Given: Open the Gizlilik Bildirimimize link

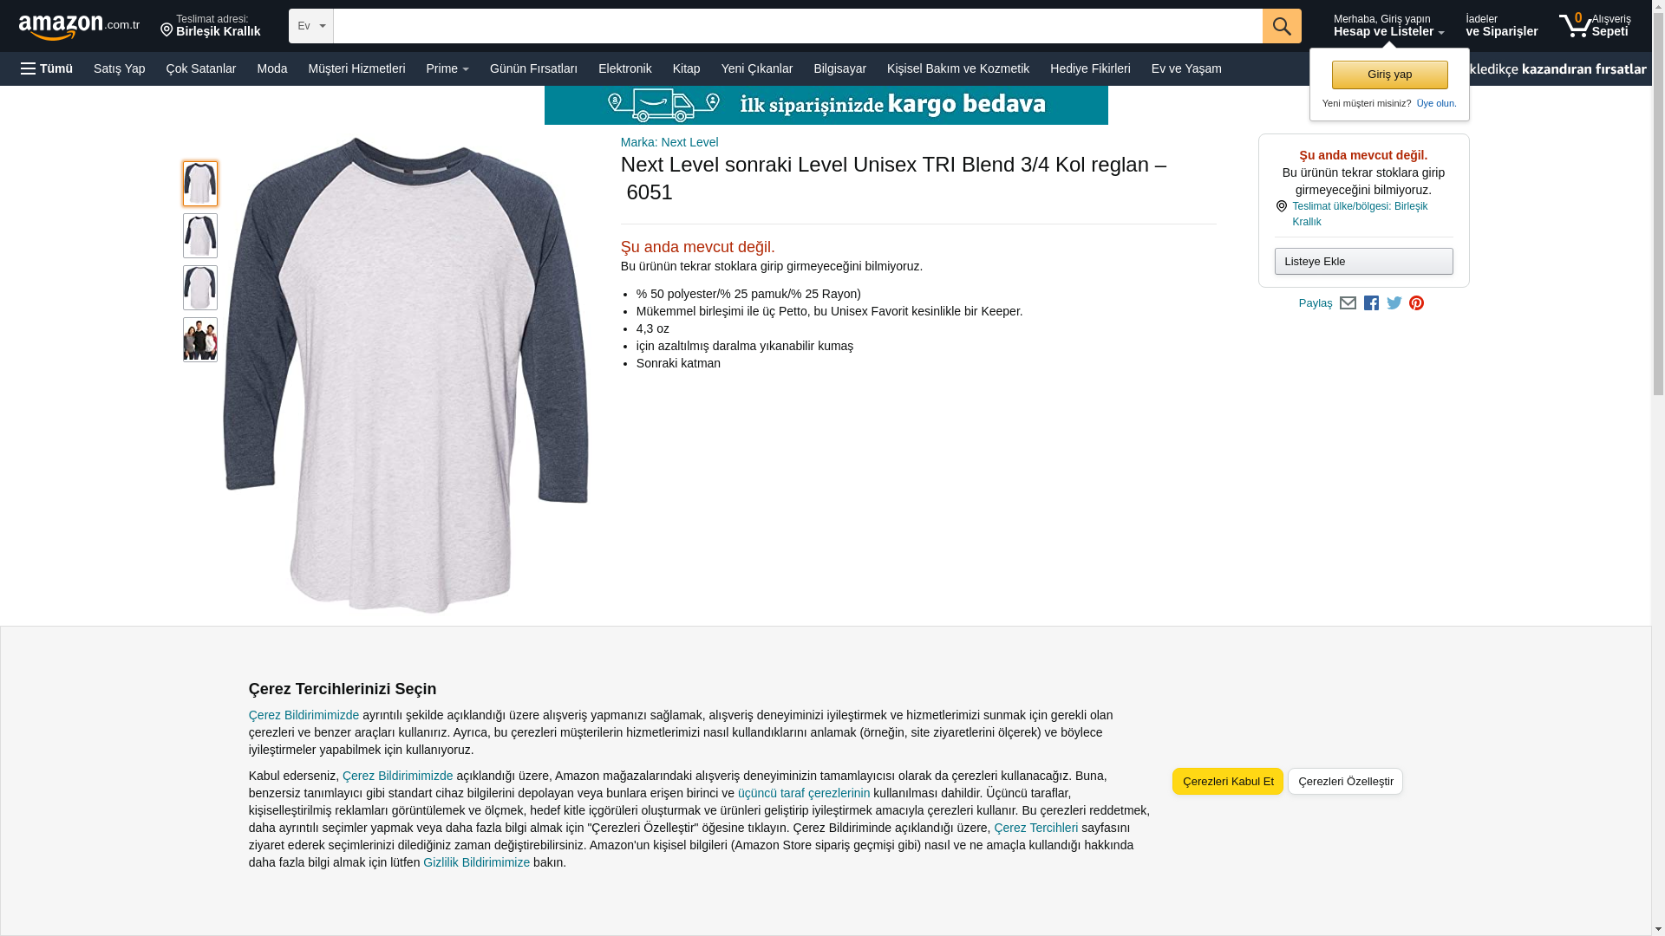Looking at the screenshot, I should click(476, 862).
